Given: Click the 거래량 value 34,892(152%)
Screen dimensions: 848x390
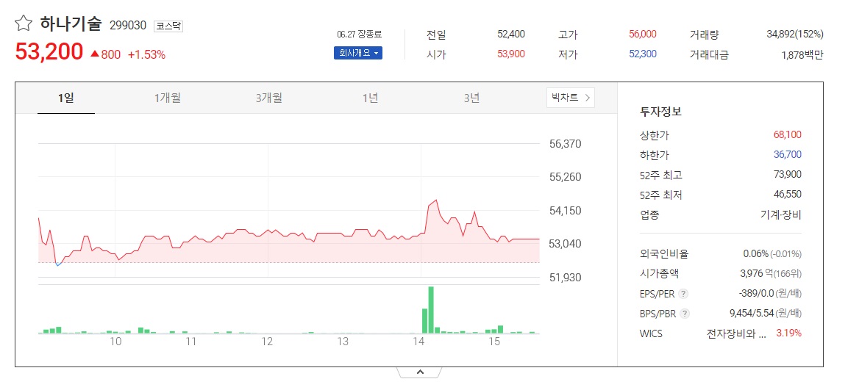Looking at the screenshot, I should 795,34.
